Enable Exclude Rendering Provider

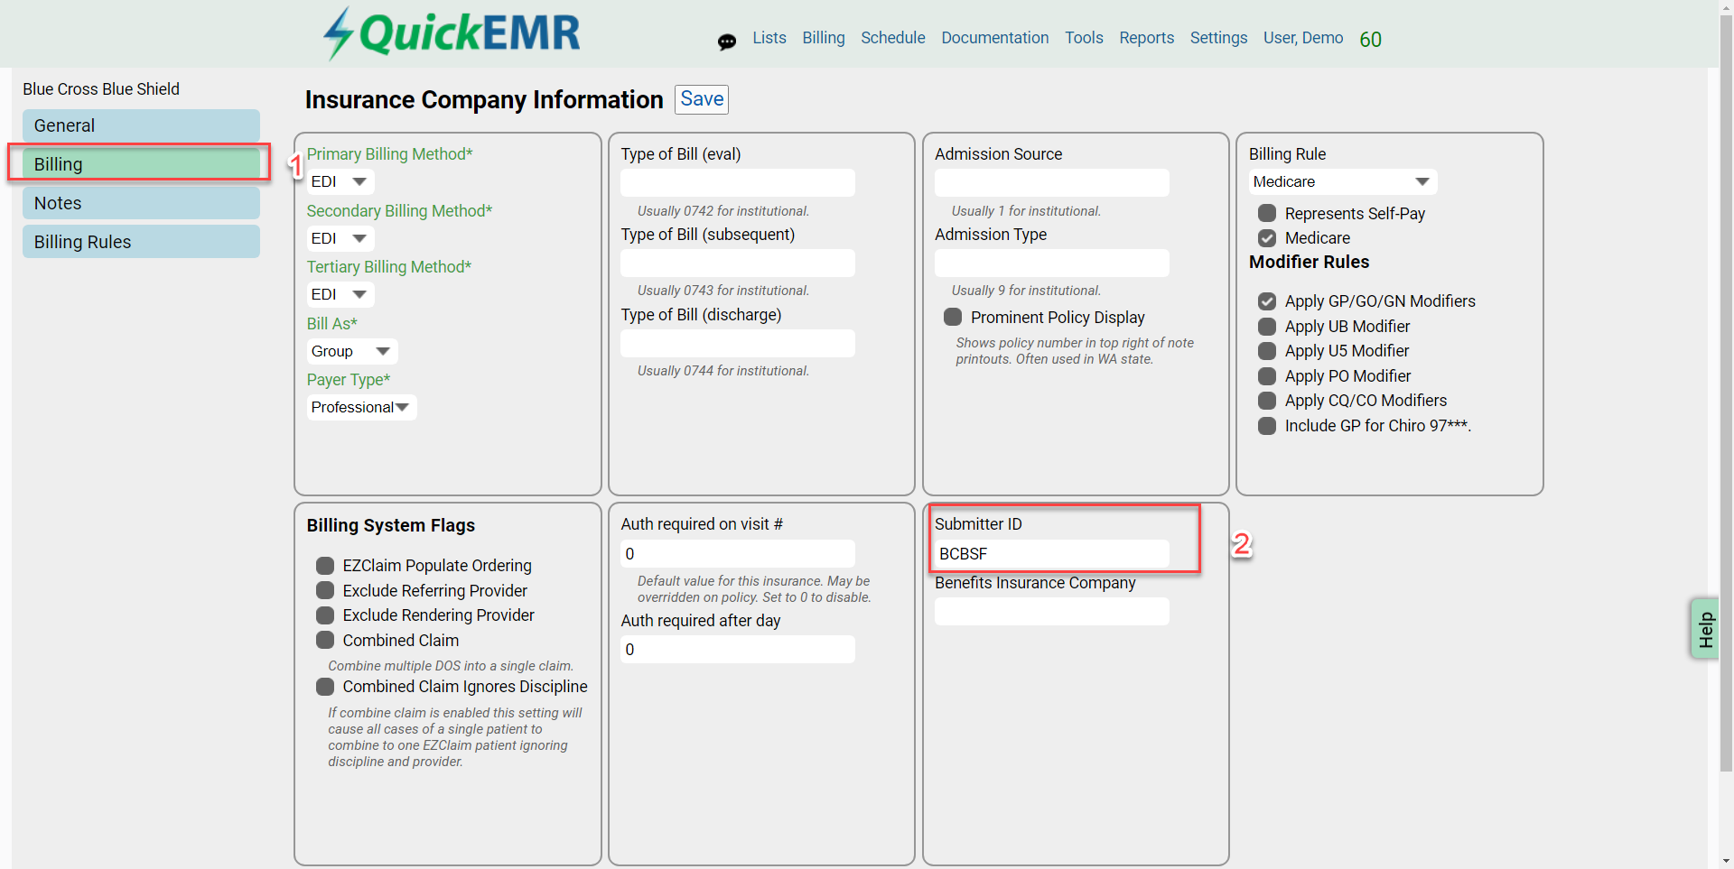(x=325, y=615)
